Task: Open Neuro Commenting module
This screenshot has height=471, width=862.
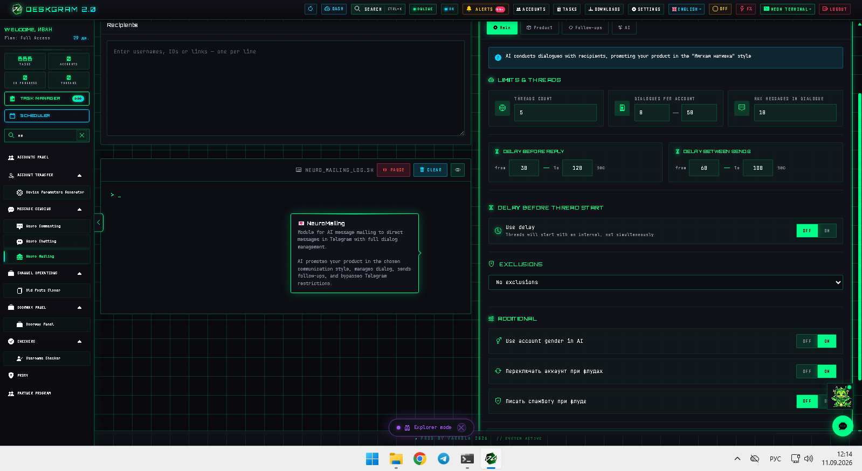Action: point(47,226)
